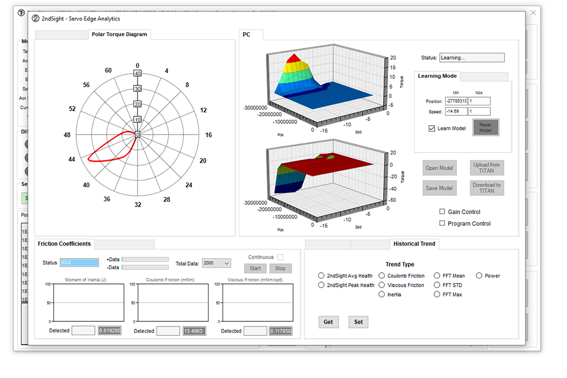
Task: Click Download to TITAN button
Action: 487,188
